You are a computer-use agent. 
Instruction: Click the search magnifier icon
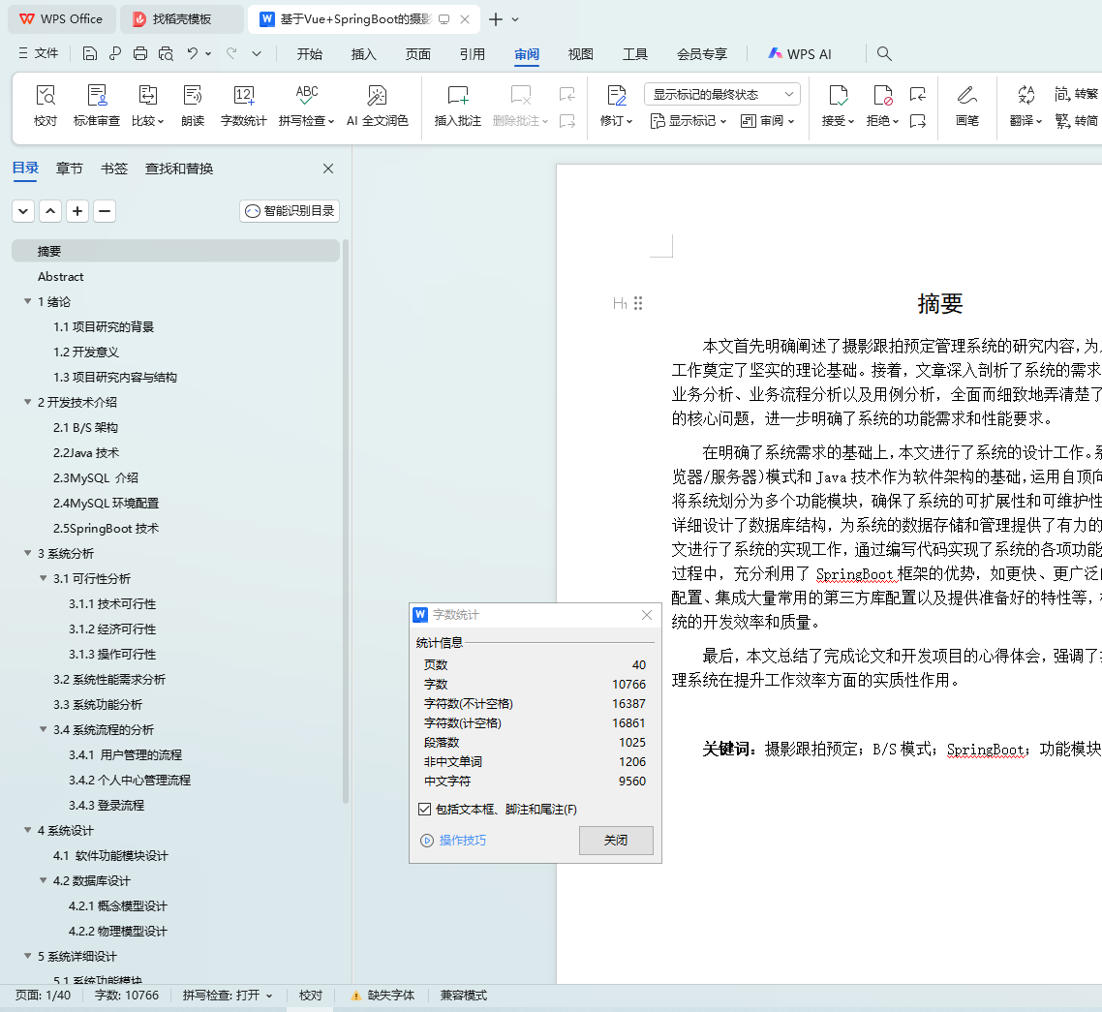pyautogui.click(x=884, y=53)
